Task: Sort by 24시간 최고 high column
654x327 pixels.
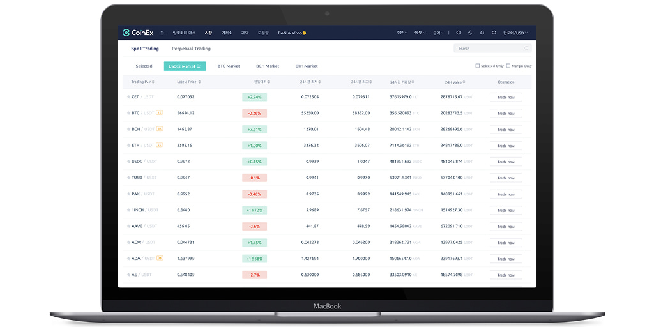Action: (361, 82)
